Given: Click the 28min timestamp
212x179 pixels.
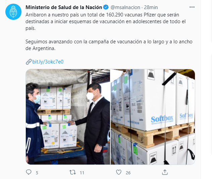Looking at the screenshot, I should tap(151, 7).
